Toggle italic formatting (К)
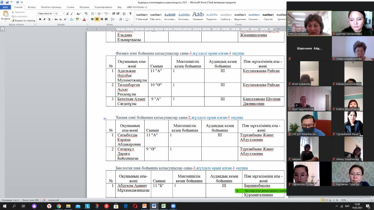The width and height of the screenshot is (374, 210). [x=44, y=19]
